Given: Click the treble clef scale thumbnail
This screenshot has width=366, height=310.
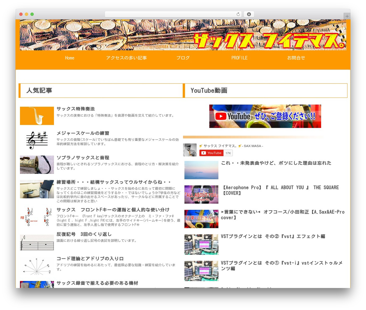Looking at the screenshot, I should [37, 140].
